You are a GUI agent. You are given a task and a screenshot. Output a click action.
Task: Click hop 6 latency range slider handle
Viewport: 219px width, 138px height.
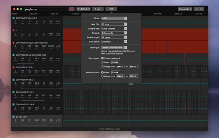[24, 88]
